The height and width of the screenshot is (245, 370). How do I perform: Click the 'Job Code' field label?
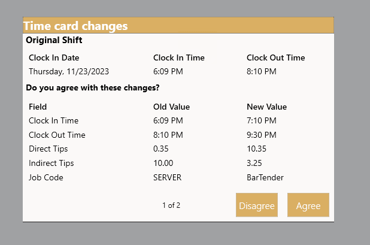(46, 177)
